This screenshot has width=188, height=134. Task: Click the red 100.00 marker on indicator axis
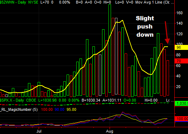[x=182, y=119]
